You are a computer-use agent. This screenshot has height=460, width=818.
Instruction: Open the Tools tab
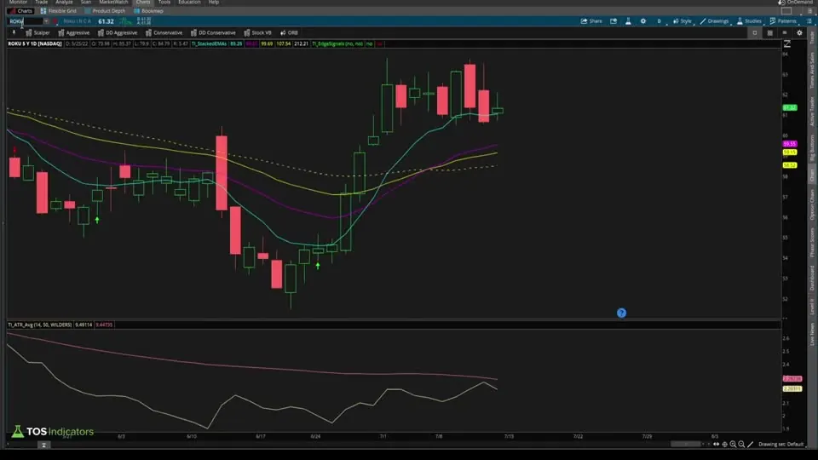point(164,2)
